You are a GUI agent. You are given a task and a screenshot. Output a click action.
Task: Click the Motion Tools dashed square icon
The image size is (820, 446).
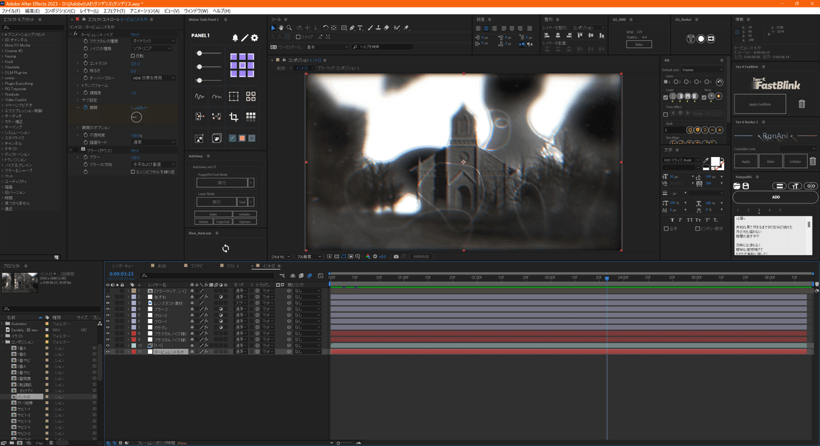tap(234, 96)
